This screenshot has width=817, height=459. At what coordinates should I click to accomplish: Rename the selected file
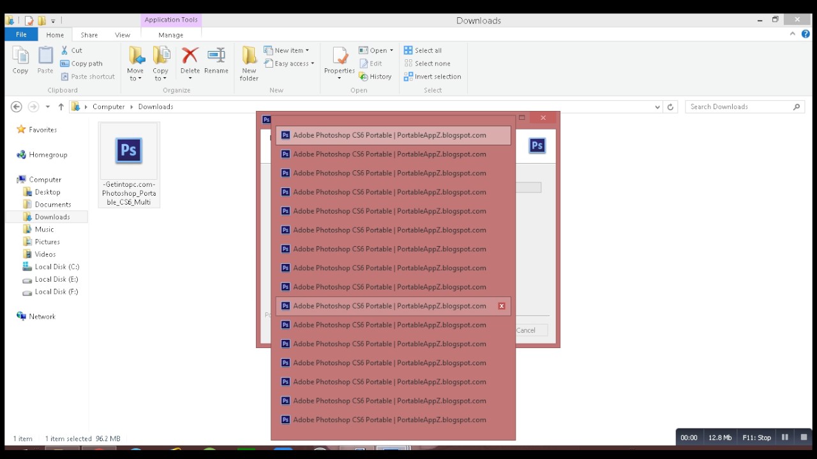[216, 61]
